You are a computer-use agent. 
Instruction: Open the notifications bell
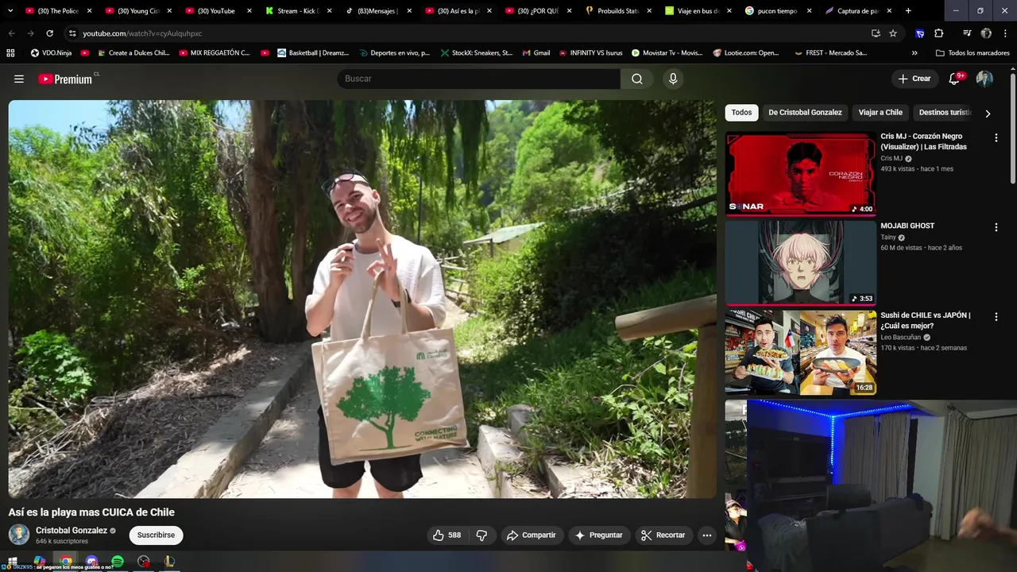click(x=954, y=79)
